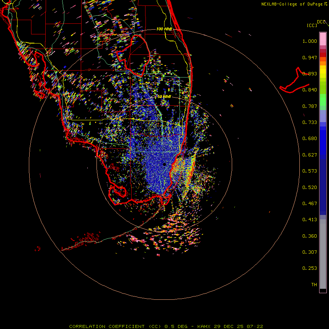Click the black KAMX radar site dot
Viewport: 329px width, 329px height.
(164, 164)
